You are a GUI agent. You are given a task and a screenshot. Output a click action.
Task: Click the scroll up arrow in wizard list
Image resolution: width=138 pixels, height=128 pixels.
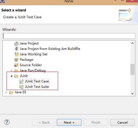click(132, 43)
